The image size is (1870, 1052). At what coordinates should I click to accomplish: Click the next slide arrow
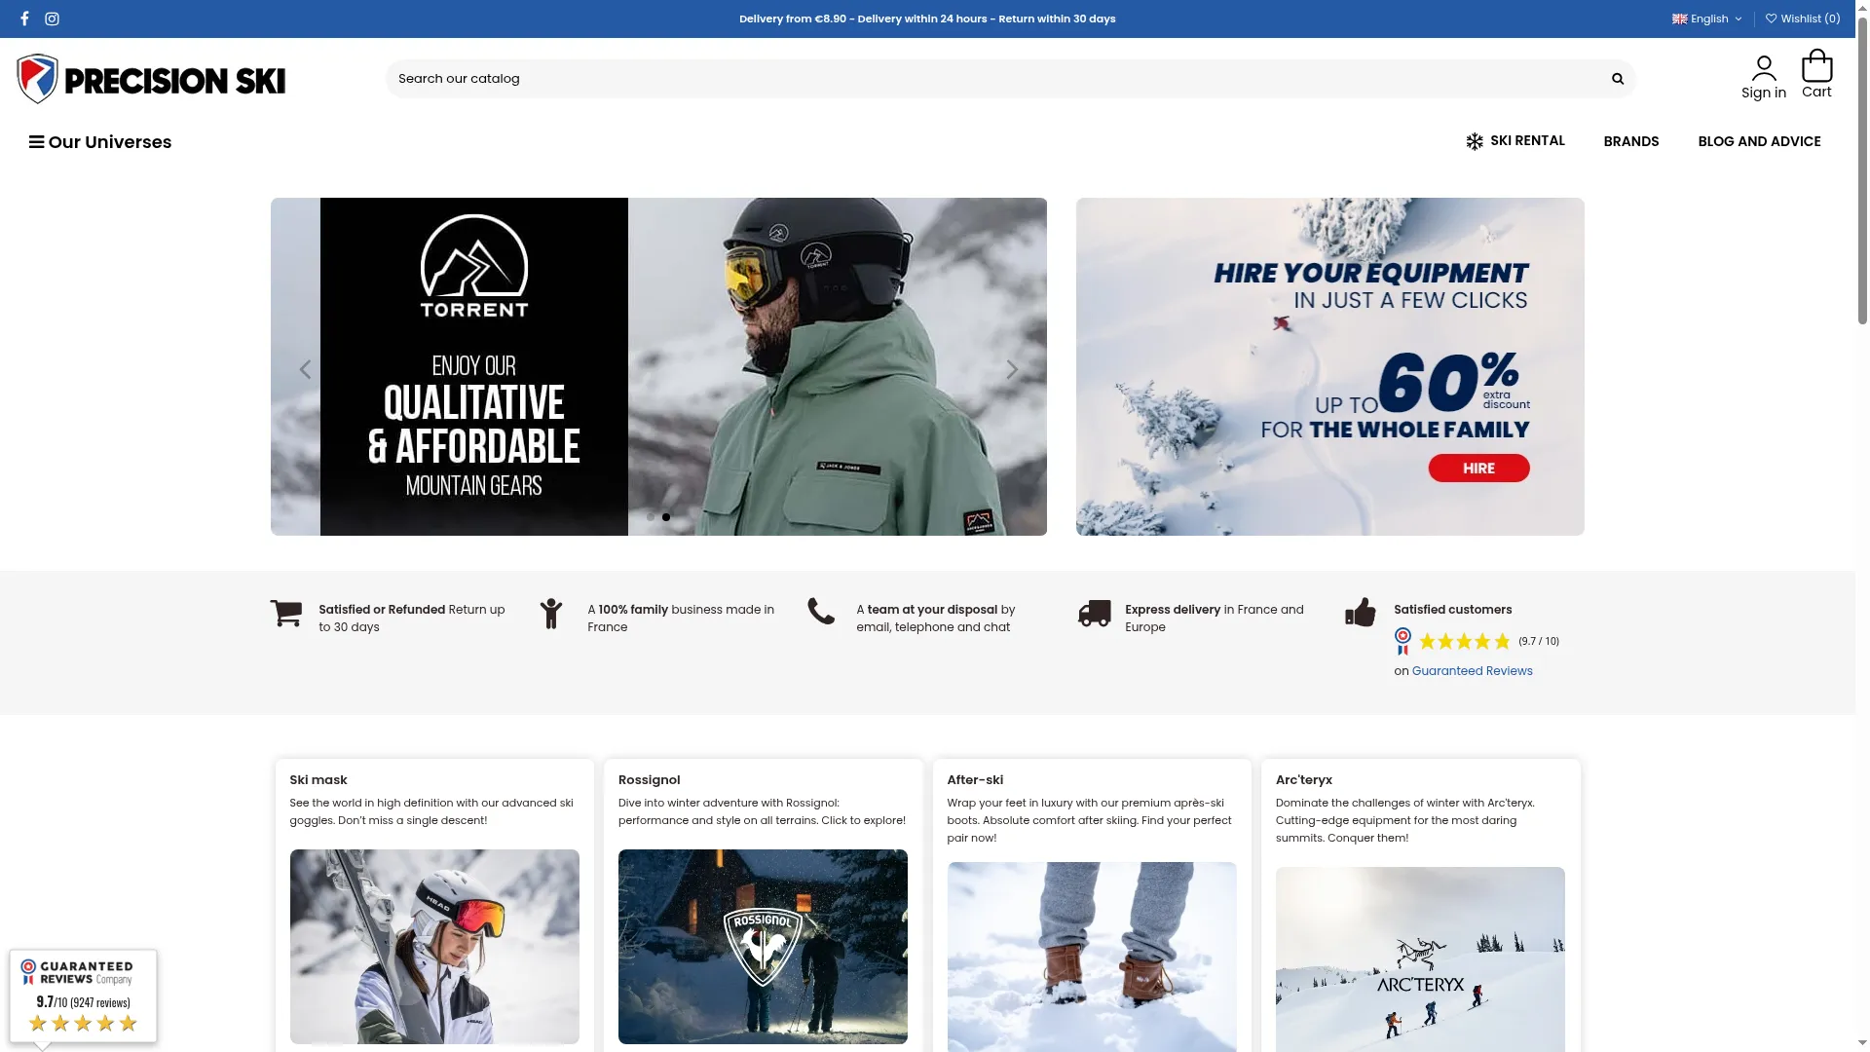coord(1012,369)
